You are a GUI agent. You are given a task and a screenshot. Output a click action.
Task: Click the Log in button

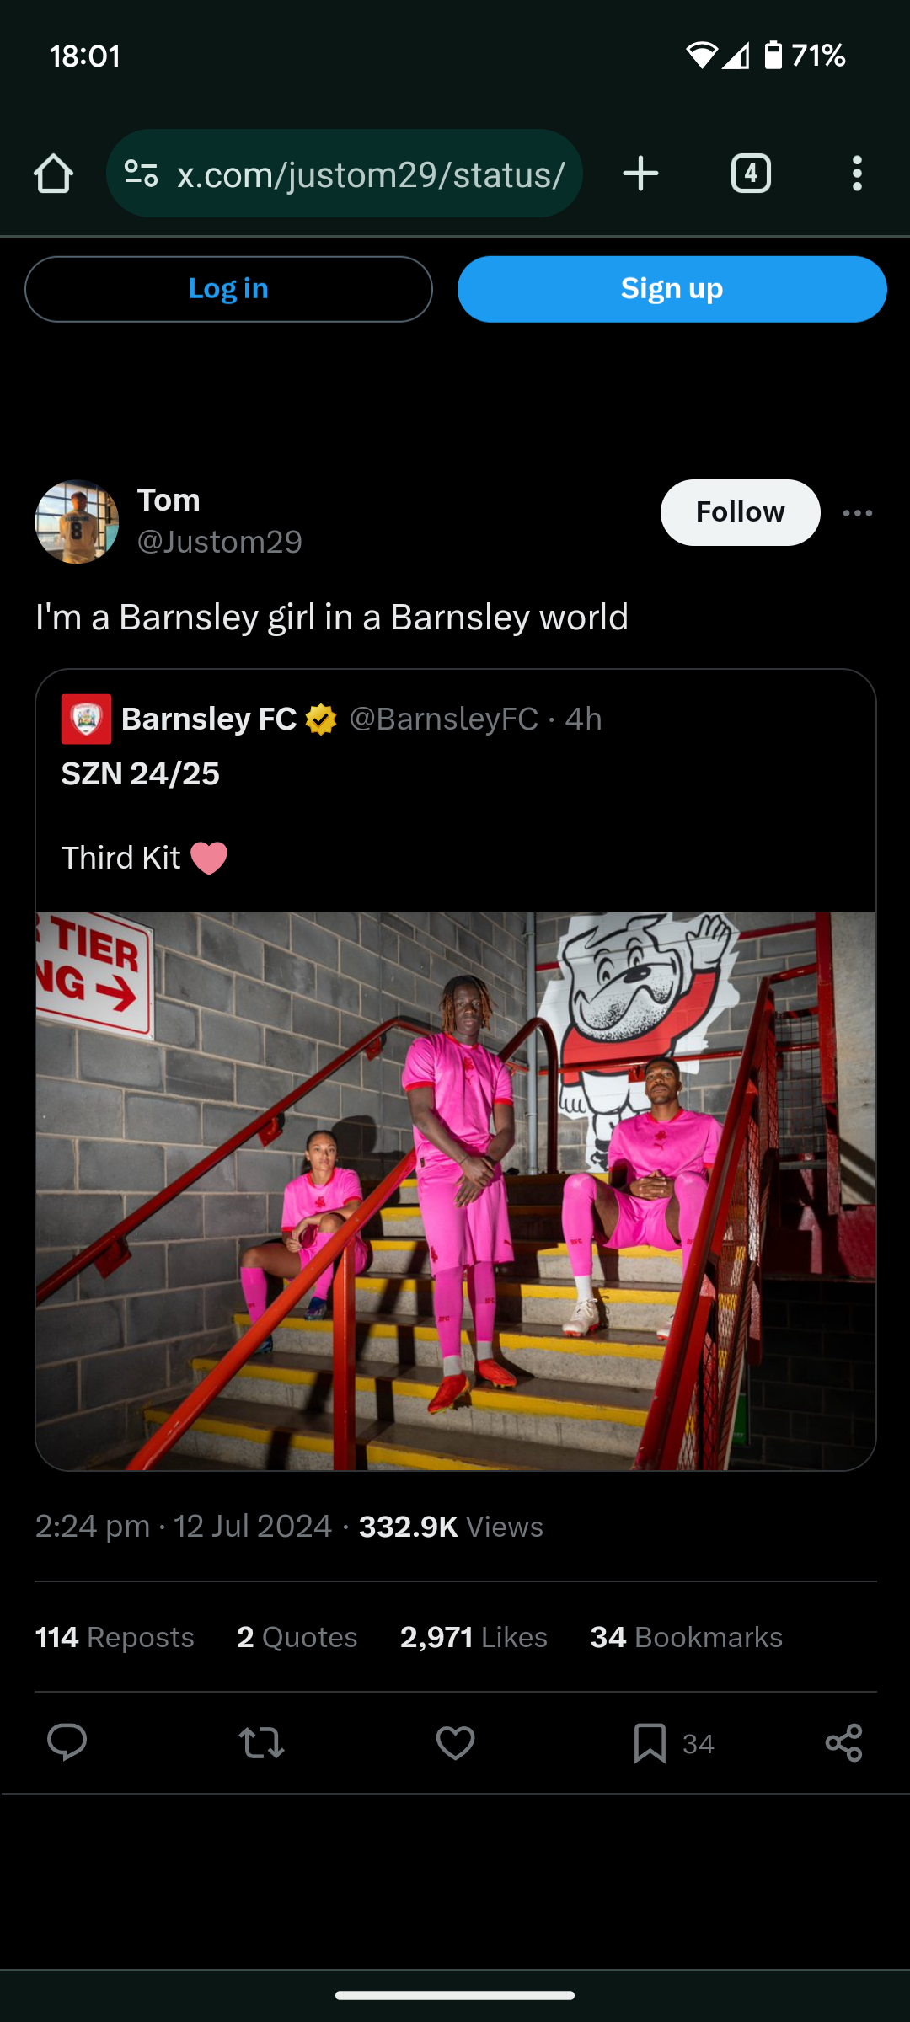pyautogui.click(x=228, y=289)
